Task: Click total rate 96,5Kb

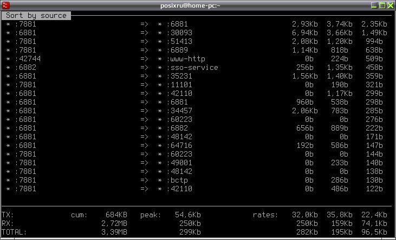Action: click(x=374, y=232)
